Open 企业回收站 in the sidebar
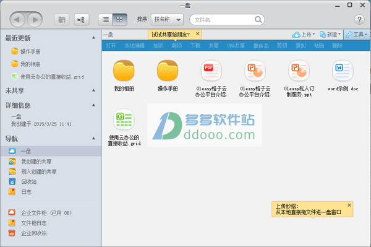The image size is (371, 247). [27, 233]
